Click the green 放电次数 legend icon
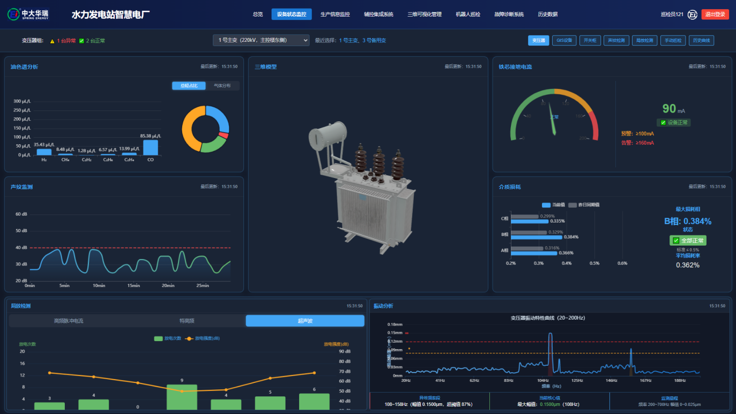The width and height of the screenshot is (736, 414). point(158,338)
